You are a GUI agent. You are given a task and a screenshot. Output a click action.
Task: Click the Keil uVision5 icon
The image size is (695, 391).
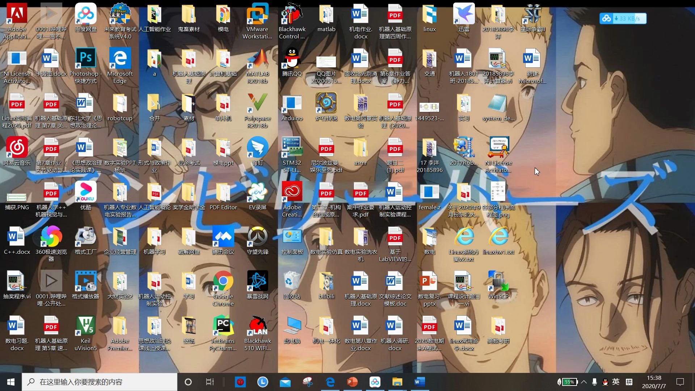pyautogui.click(x=85, y=326)
